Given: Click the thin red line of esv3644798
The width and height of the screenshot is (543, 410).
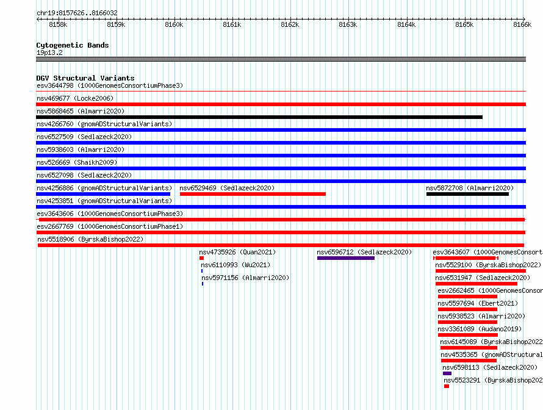Looking at the screenshot, I should click(x=281, y=91).
